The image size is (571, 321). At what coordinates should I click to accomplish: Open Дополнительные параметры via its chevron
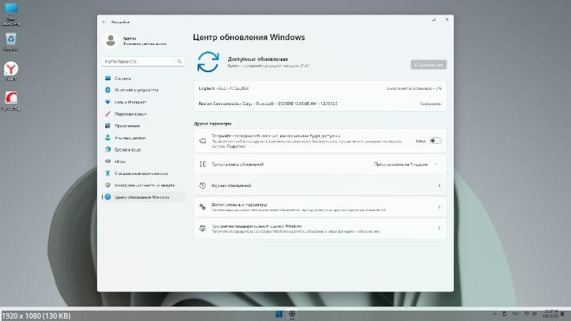[439, 207]
